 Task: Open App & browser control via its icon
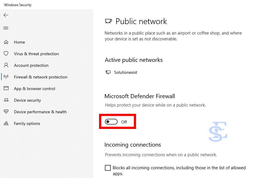point(6,89)
